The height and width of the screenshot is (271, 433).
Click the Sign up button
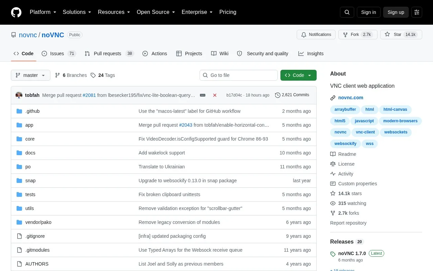pos(396,12)
